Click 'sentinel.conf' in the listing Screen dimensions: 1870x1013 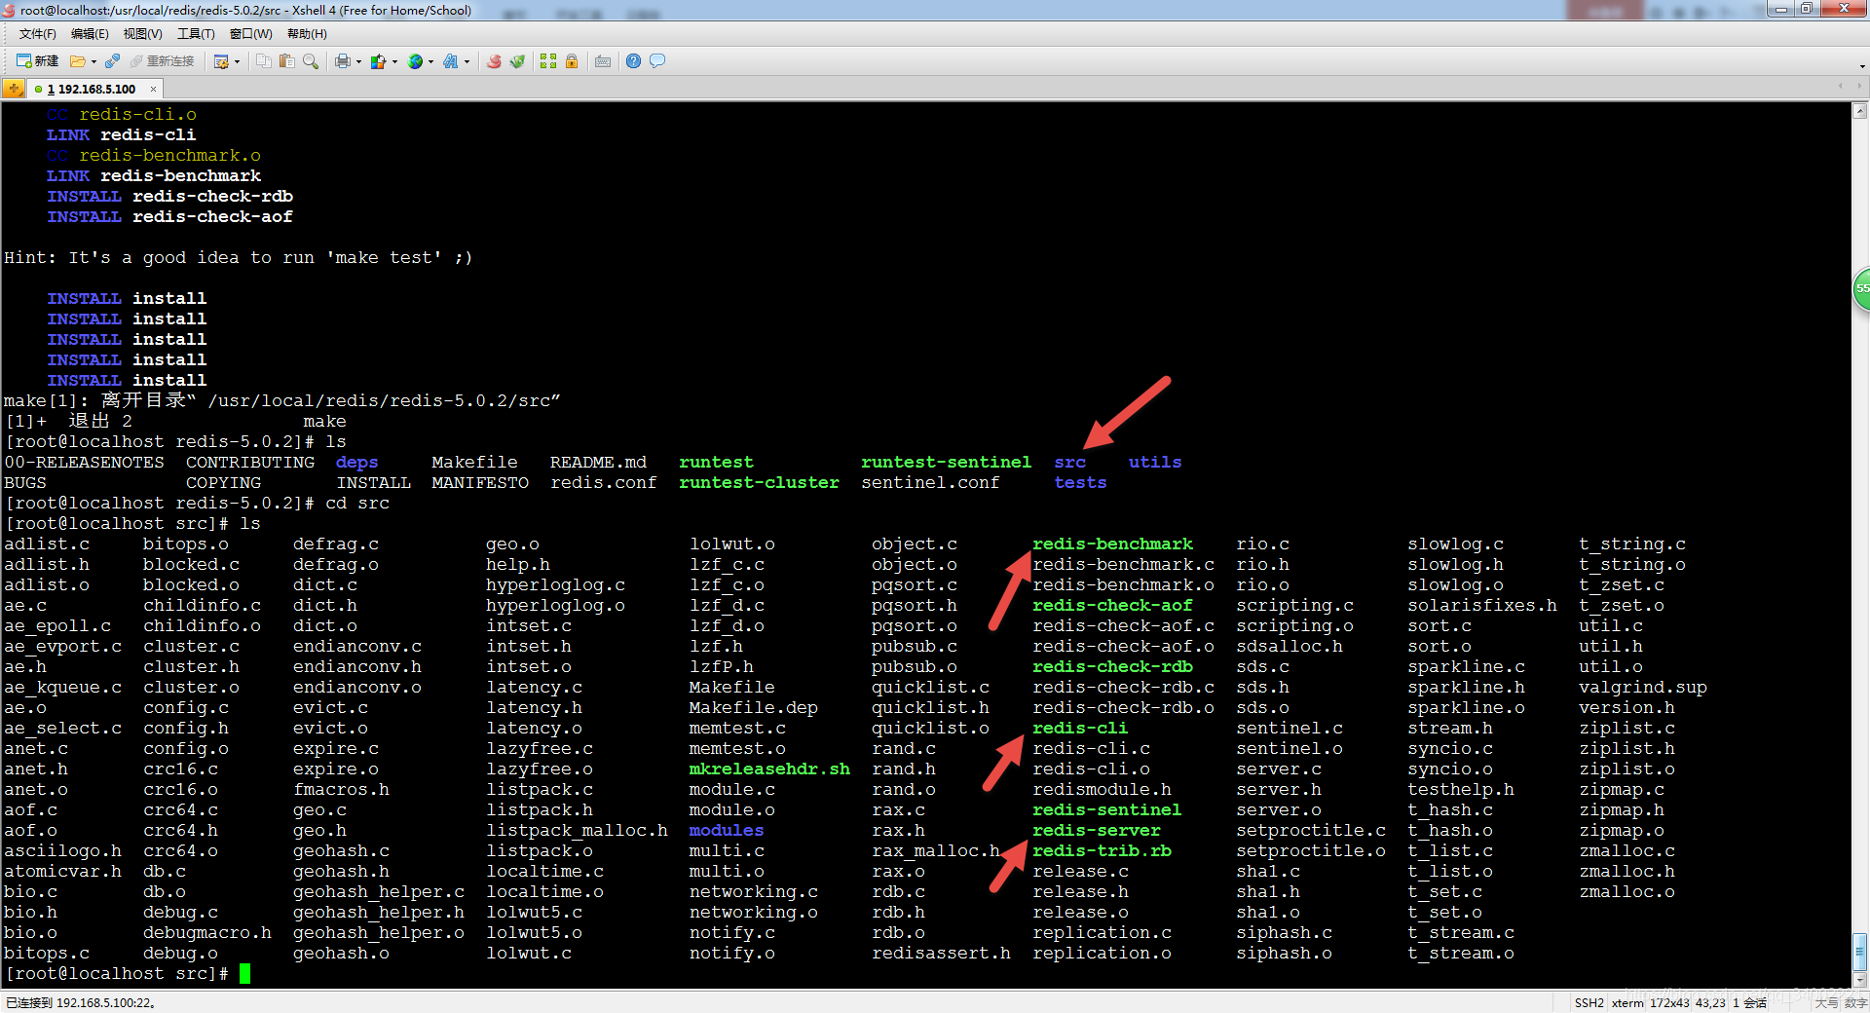point(930,483)
